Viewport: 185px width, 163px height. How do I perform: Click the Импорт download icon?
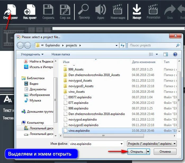tap(137, 10)
